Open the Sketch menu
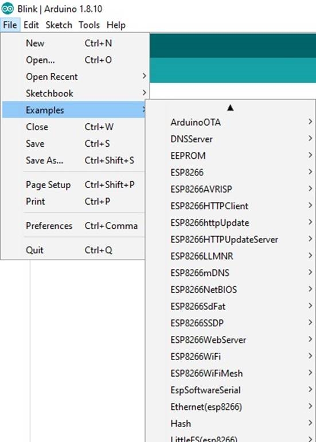The height and width of the screenshot is (442, 316). tap(58, 25)
